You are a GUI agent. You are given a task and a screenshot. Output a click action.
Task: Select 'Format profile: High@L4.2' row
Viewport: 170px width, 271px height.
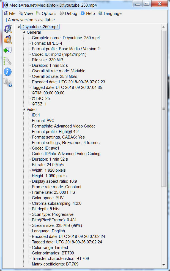(x=55, y=132)
